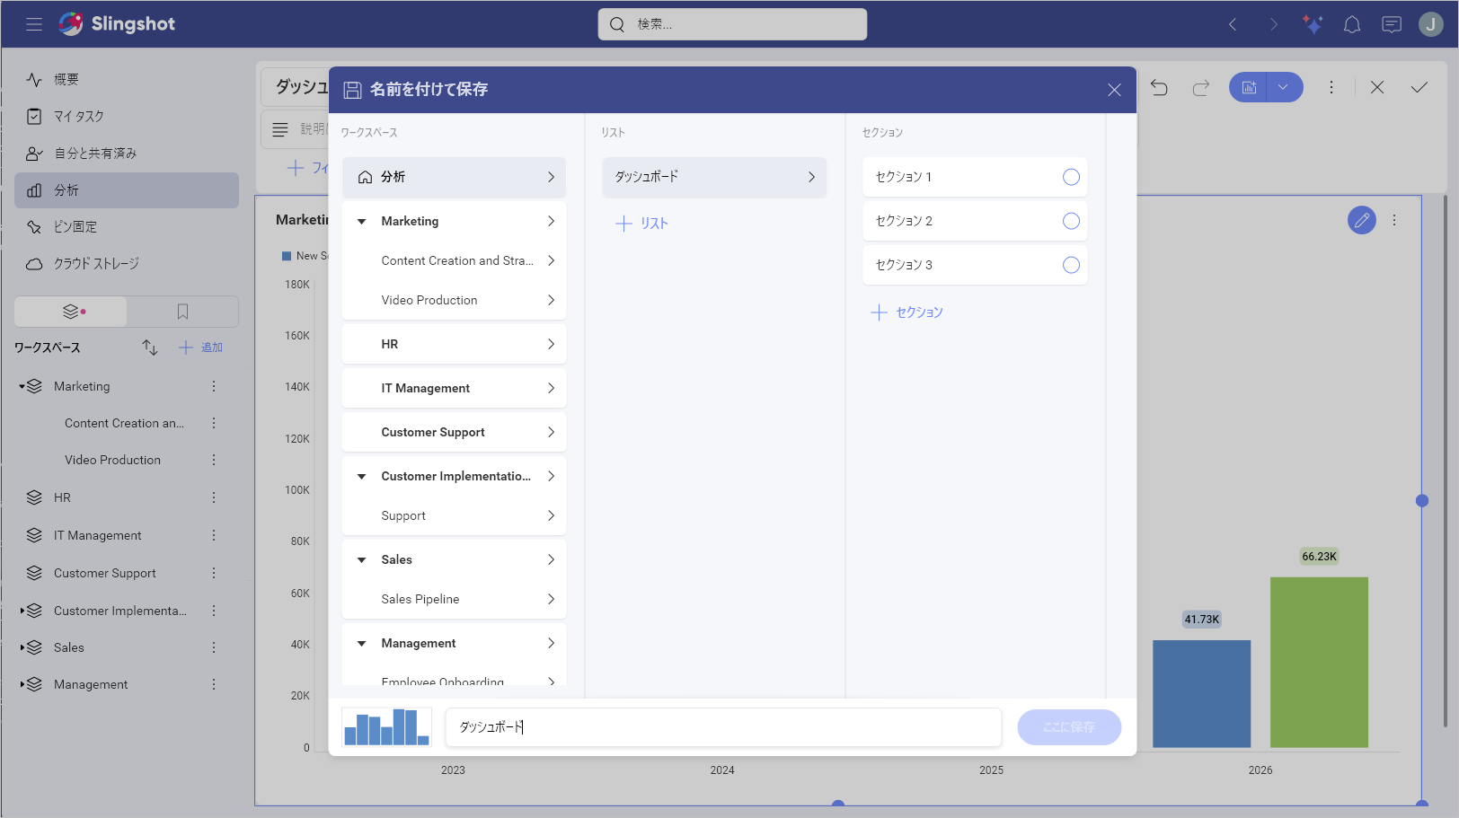Select セクション 3 radio button

point(1071,265)
